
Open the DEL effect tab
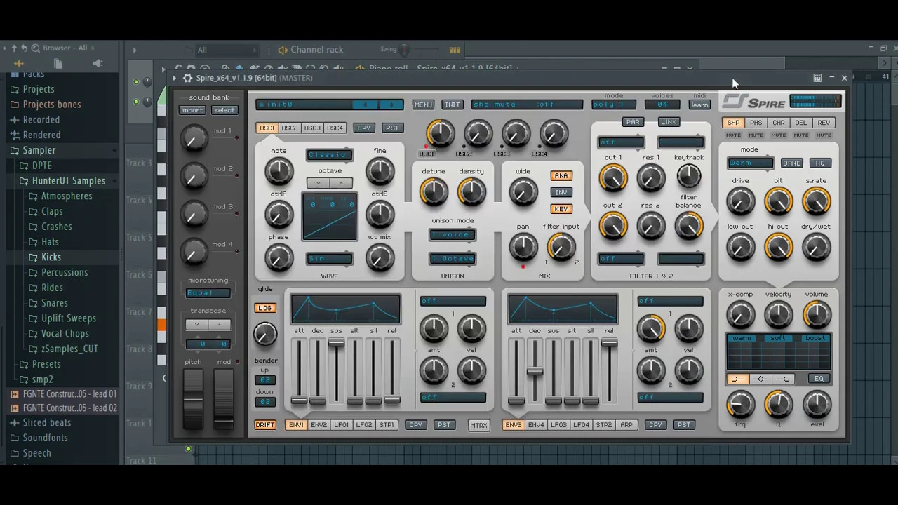[801, 123]
